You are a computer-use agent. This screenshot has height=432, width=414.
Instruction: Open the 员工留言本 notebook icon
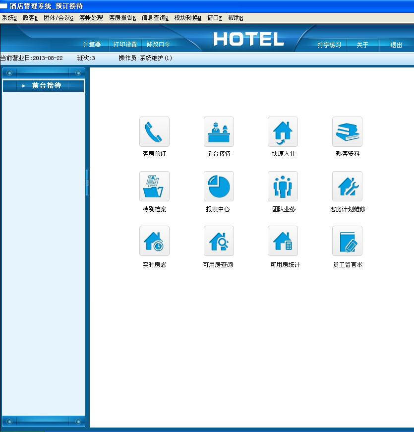[x=348, y=241]
